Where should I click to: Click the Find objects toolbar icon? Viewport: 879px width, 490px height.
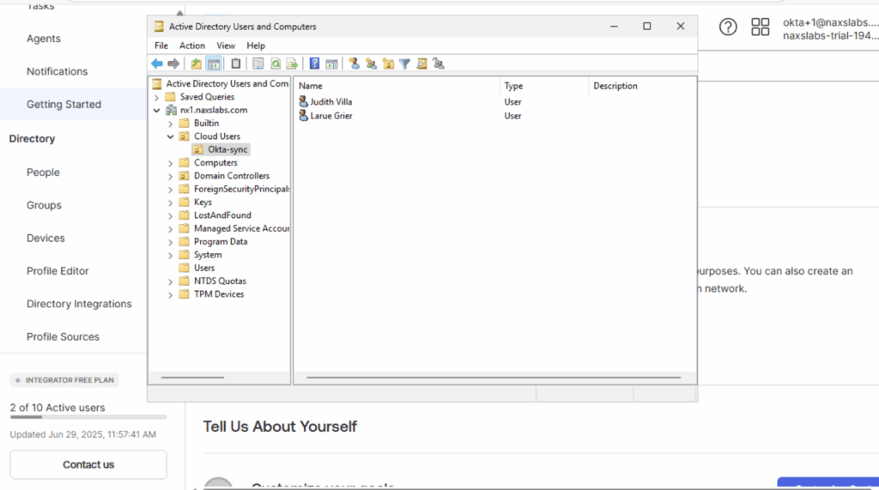[x=421, y=64]
